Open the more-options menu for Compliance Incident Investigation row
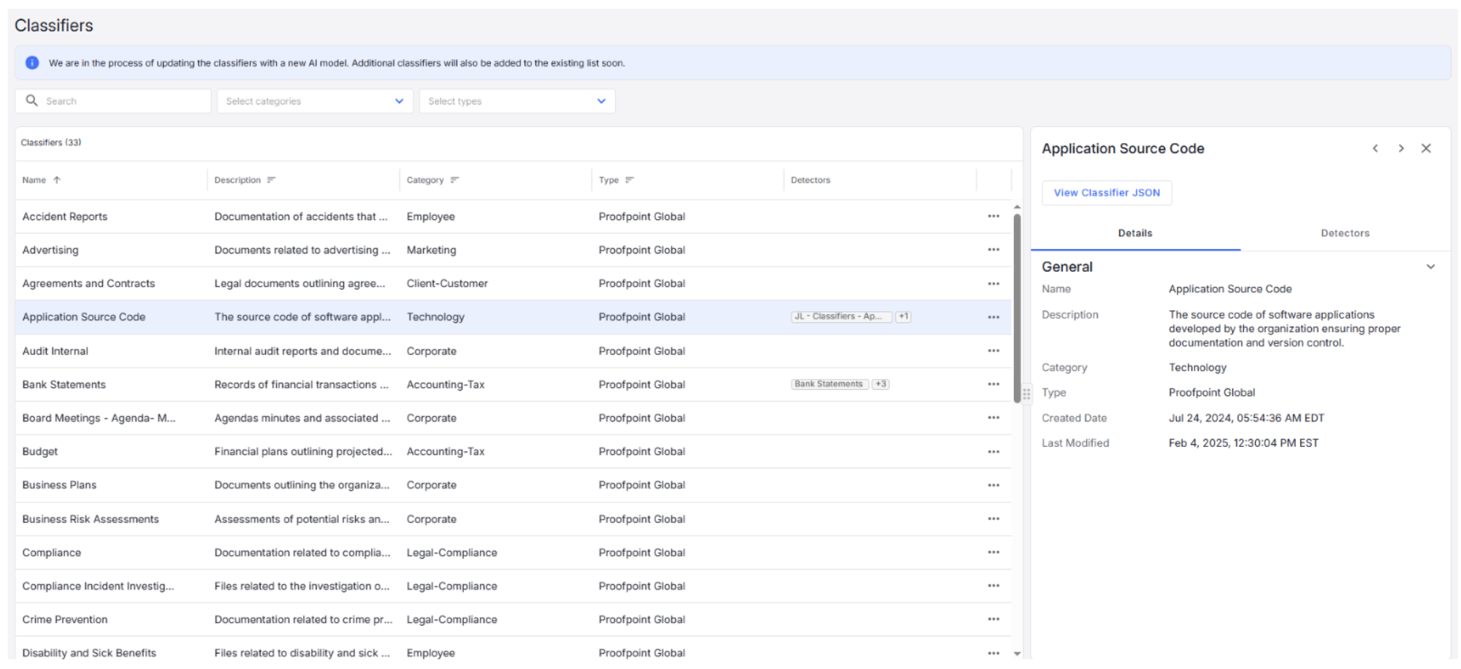The image size is (1461, 669). pos(993,586)
